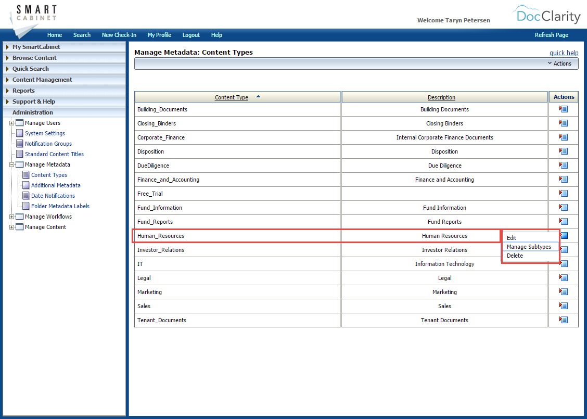
Task: Open actions icon for DueDiligence row
Action: (x=564, y=165)
